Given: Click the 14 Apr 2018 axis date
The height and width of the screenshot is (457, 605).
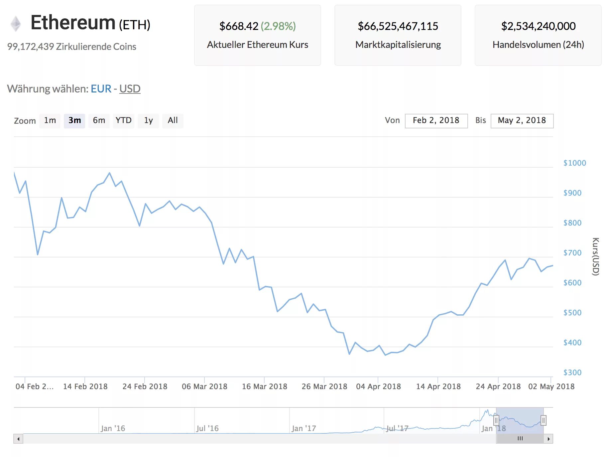Looking at the screenshot, I should (x=438, y=386).
